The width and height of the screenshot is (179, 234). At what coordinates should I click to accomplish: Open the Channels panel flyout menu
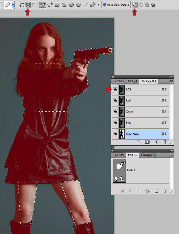171,81
